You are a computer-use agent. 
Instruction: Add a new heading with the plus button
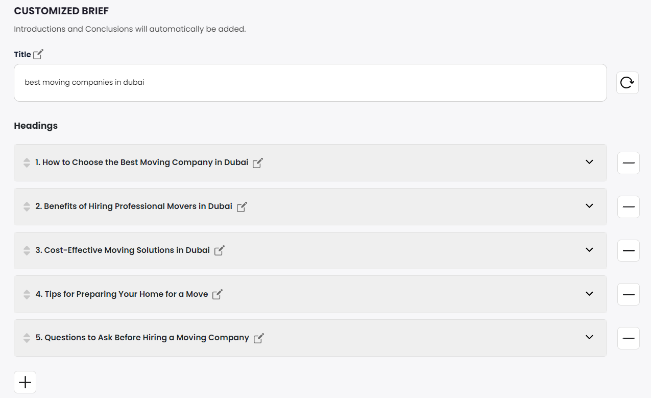coord(25,382)
